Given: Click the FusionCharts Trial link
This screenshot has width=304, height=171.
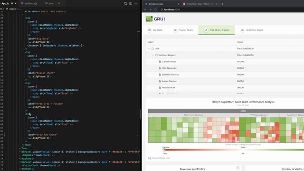Looking at the screenshot, I should [161, 158].
